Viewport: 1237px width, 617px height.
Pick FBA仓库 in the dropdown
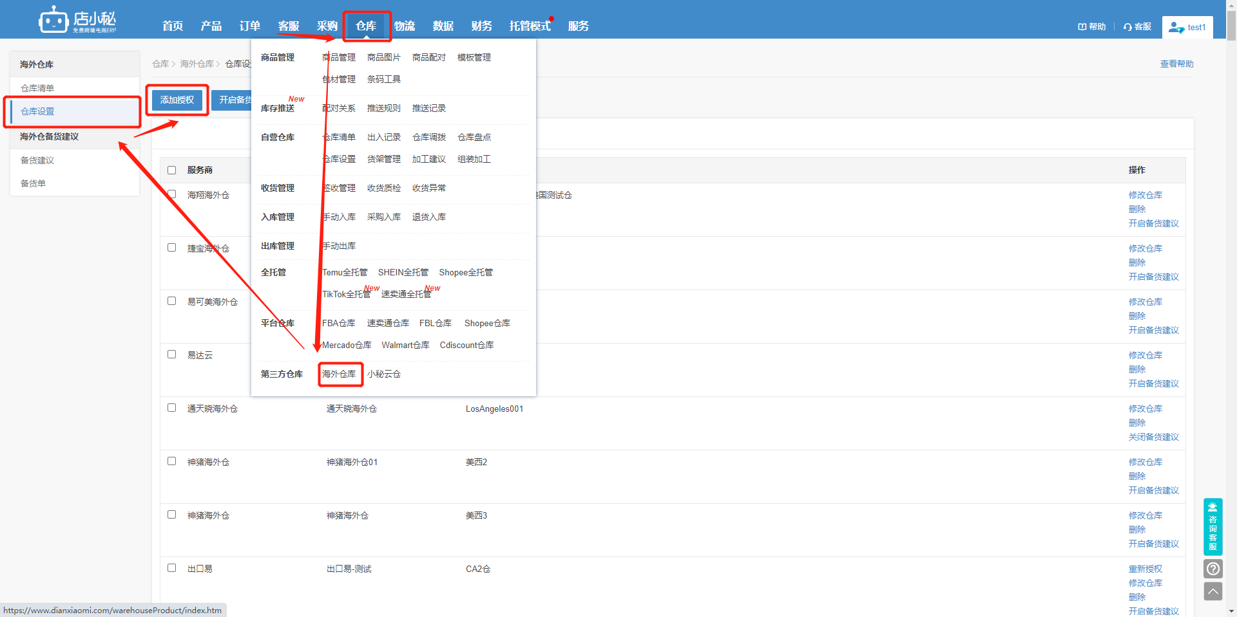[x=339, y=323]
